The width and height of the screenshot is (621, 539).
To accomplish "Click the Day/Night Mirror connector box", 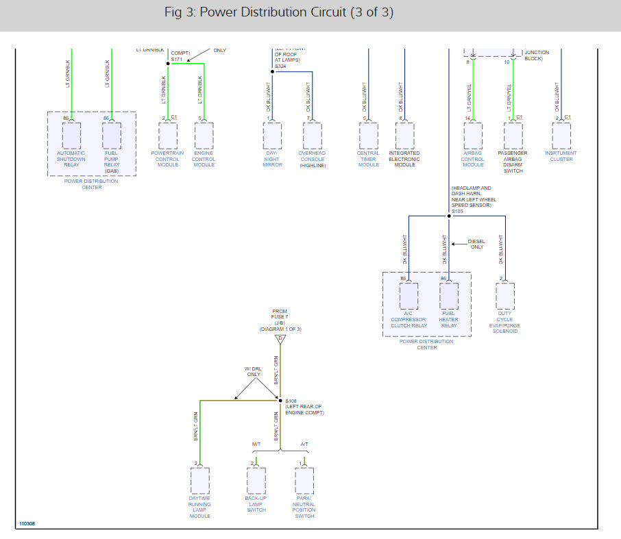I will click(273, 136).
